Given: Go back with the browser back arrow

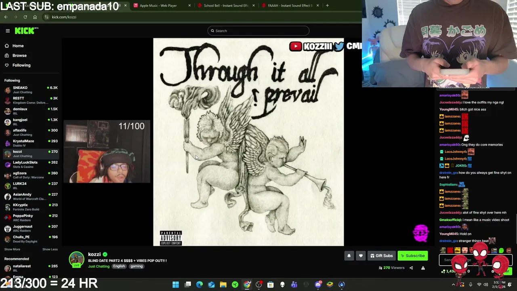Looking at the screenshot, I should (6, 17).
